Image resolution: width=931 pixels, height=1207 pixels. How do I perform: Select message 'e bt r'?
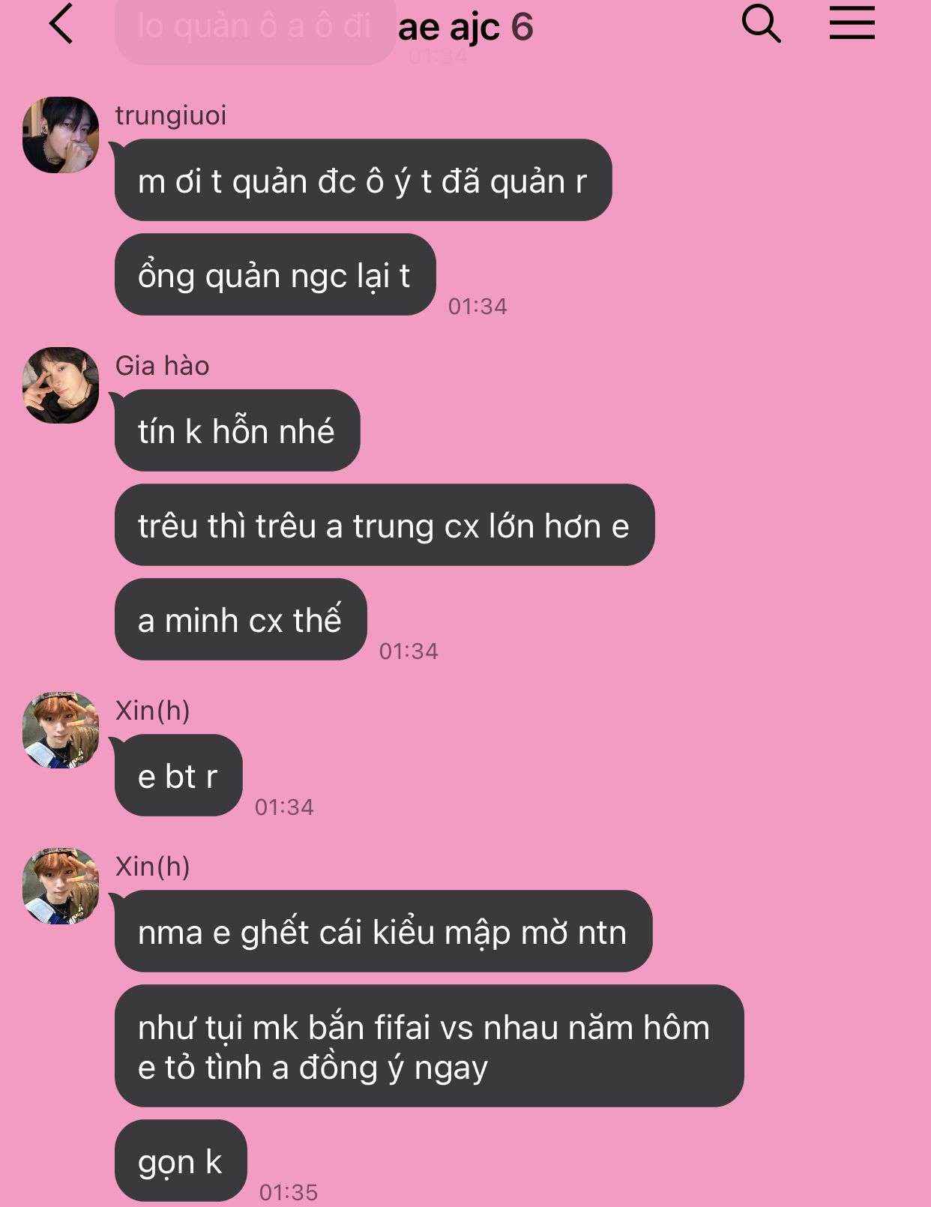coord(178,775)
